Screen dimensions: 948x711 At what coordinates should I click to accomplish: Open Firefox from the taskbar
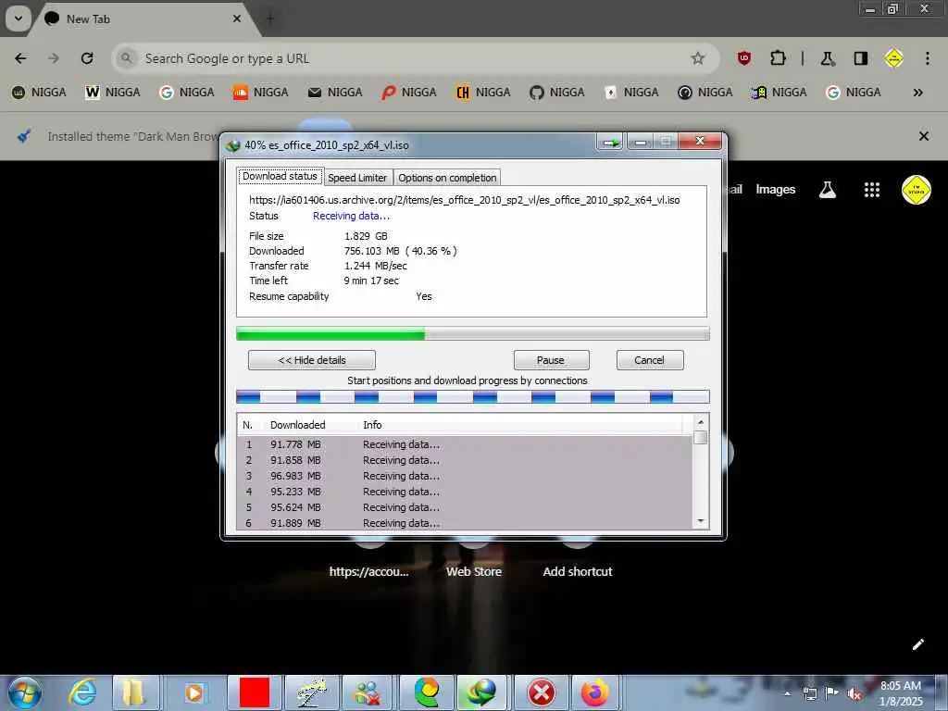[x=595, y=692]
